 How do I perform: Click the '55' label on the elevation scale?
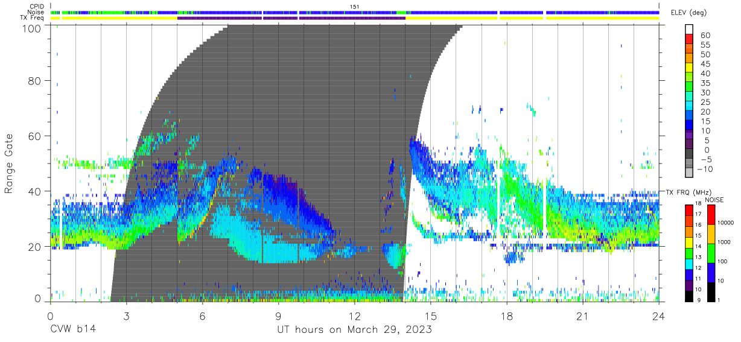tap(705, 45)
